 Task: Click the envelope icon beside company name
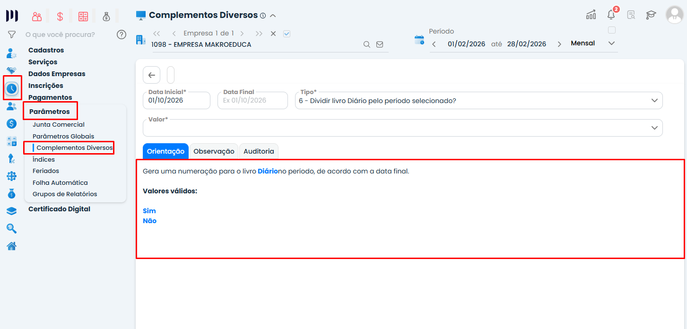tap(380, 44)
